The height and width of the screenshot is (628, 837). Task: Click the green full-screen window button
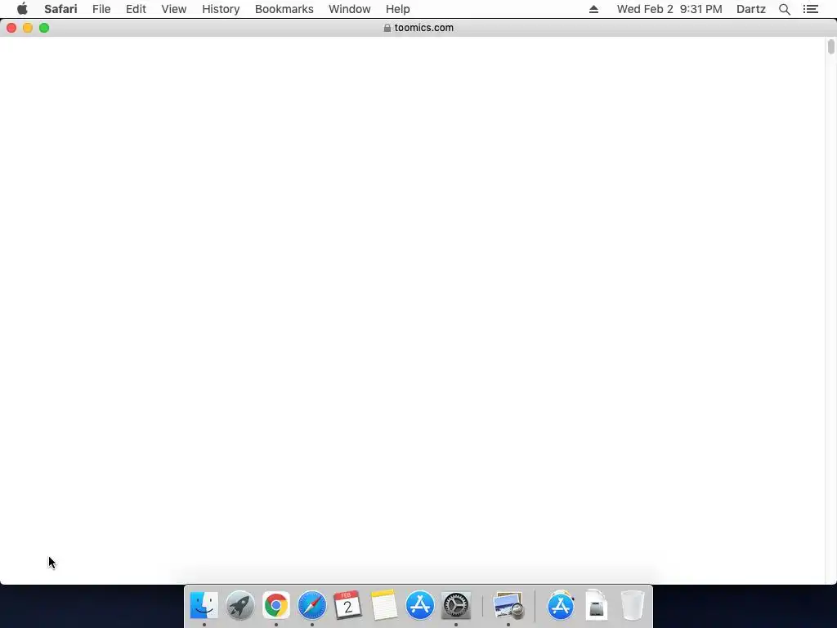44,28
